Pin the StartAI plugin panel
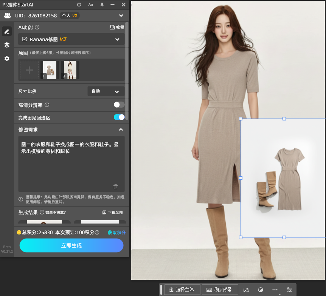This screenshot has width=326, height=296. click(102, 5)
